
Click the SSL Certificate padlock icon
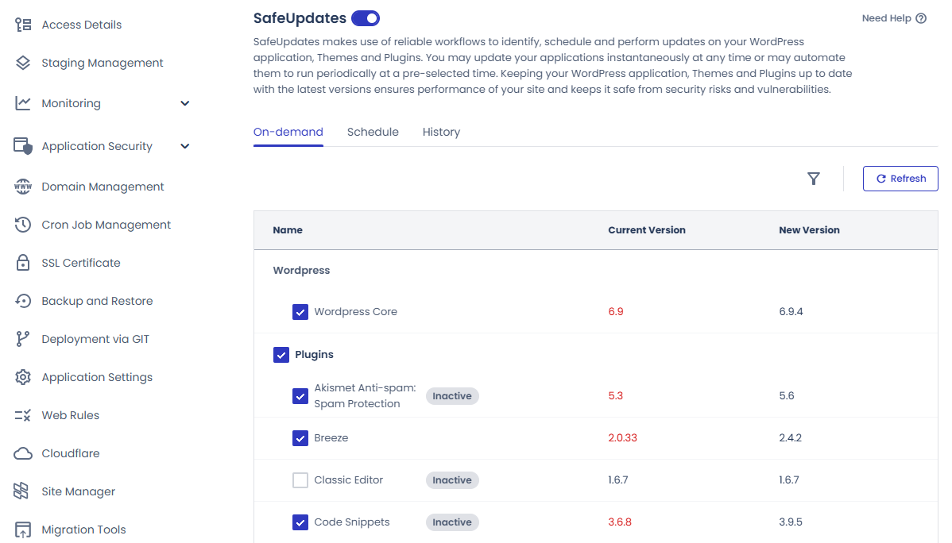23,263
